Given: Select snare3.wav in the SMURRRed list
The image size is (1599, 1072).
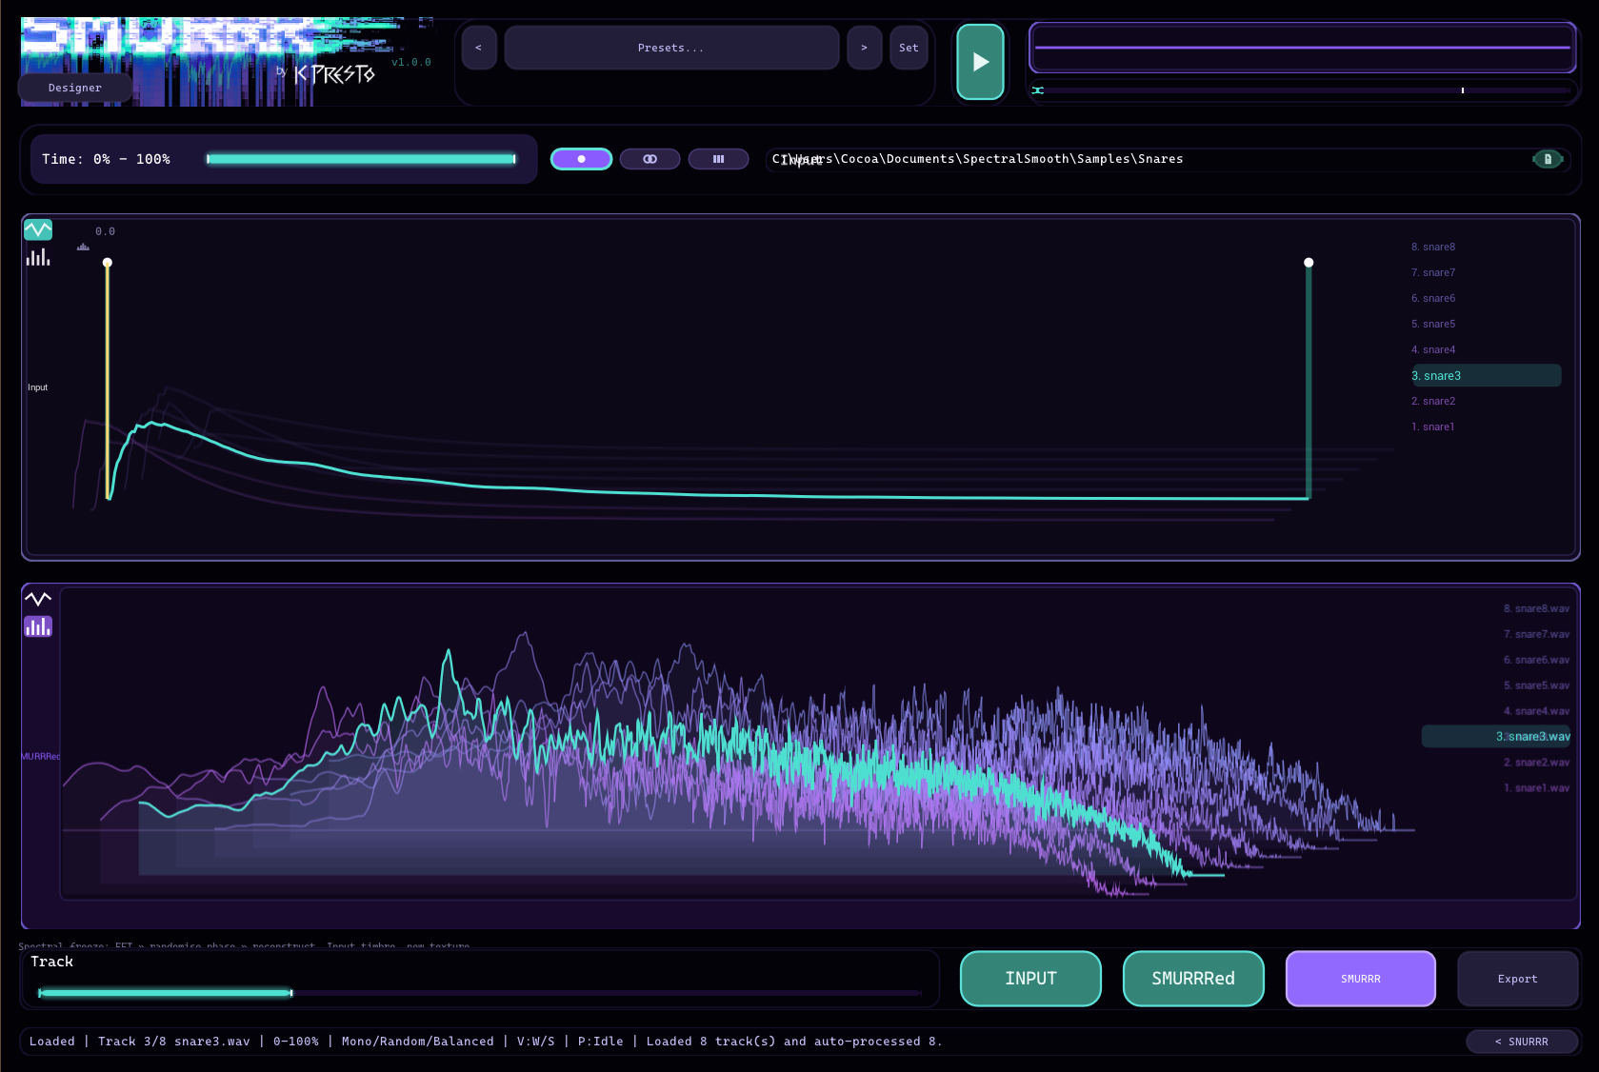Looking at the screenshot, I should click(x=1497, y=737).
